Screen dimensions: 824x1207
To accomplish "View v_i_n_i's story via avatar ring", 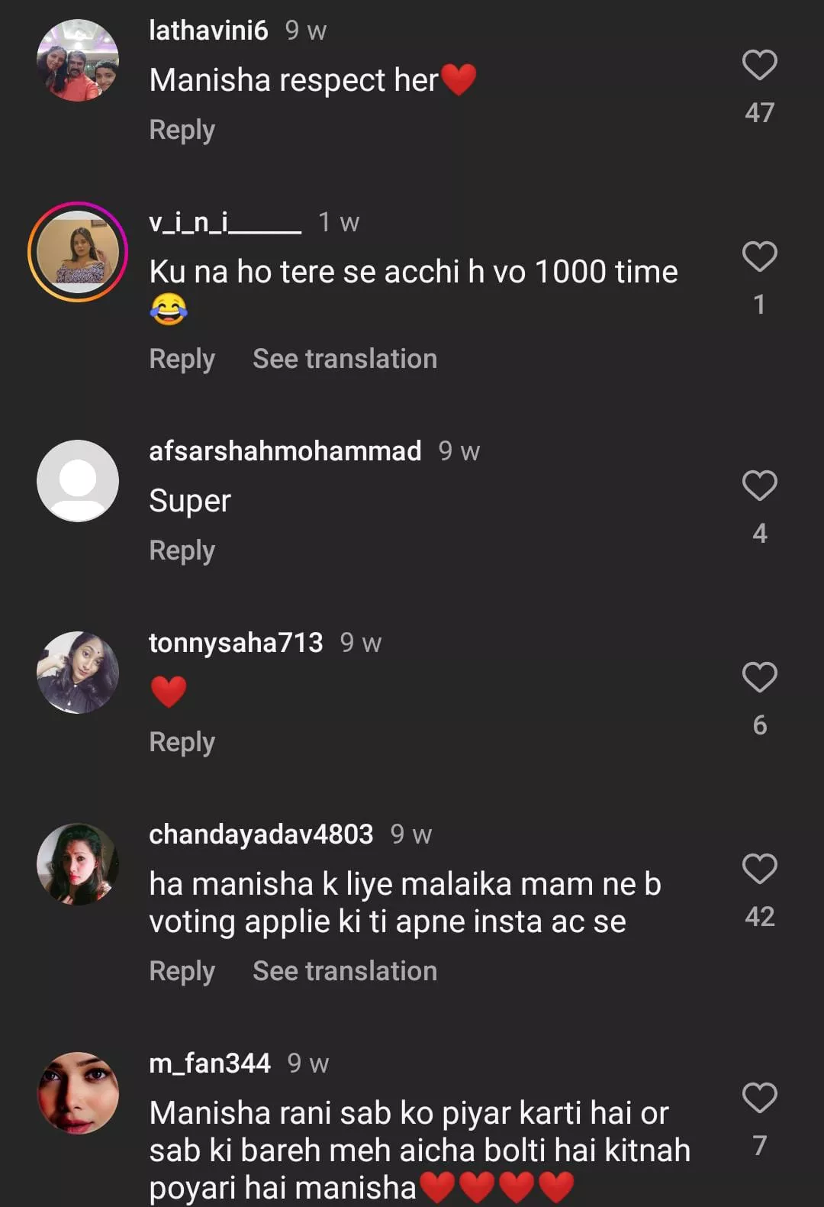I will (78, 252).
